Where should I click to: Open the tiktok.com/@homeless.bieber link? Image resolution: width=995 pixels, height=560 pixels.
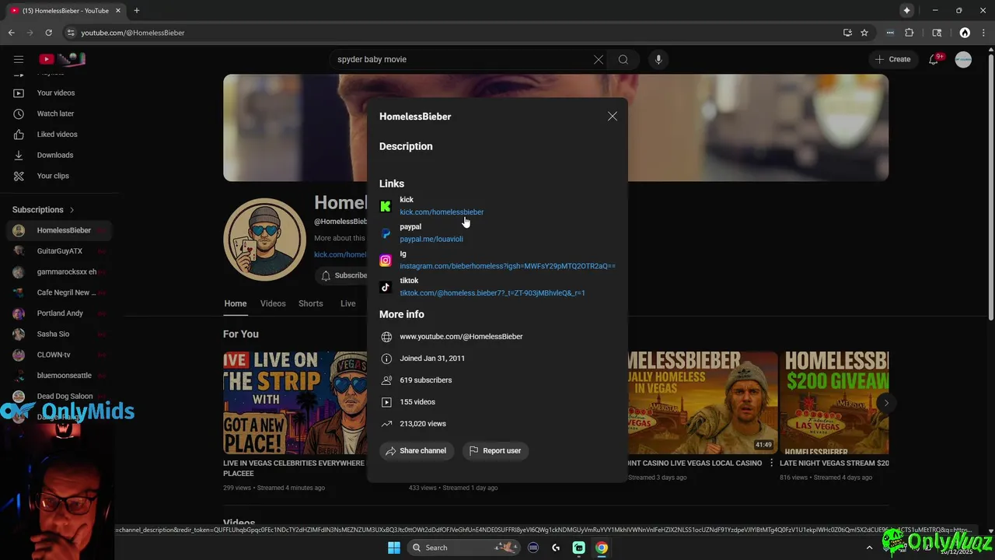[492, 293]
